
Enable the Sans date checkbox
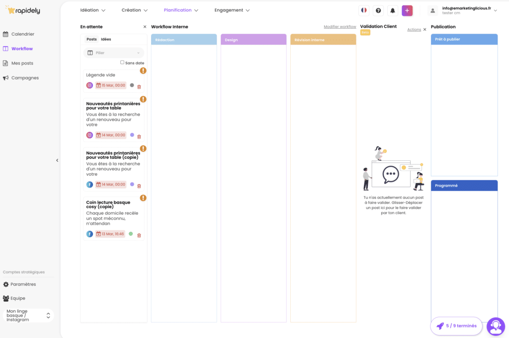[122, 63]
